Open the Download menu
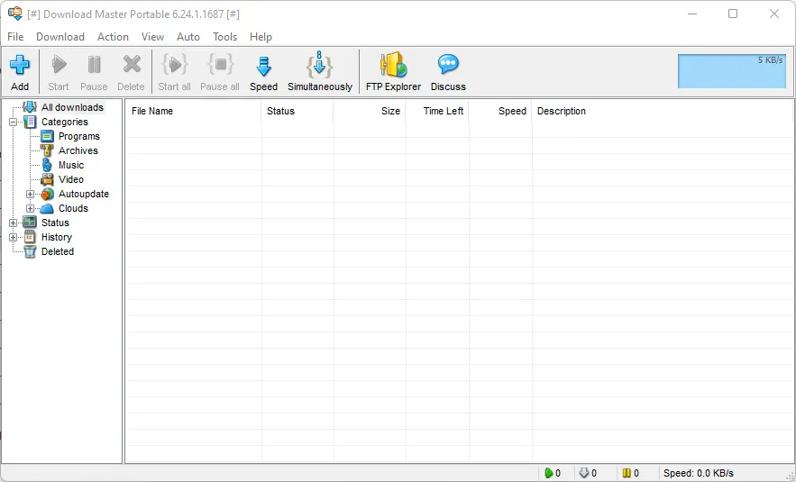This screenshot has height=482, width=796. point(59,37)
